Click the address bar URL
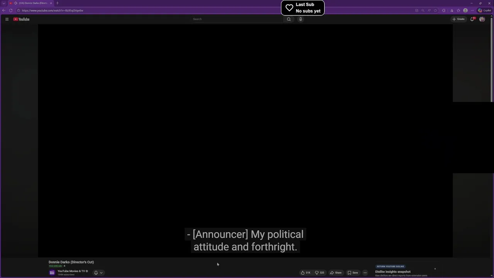The image size is (494, 278). [x=52, y=10]
